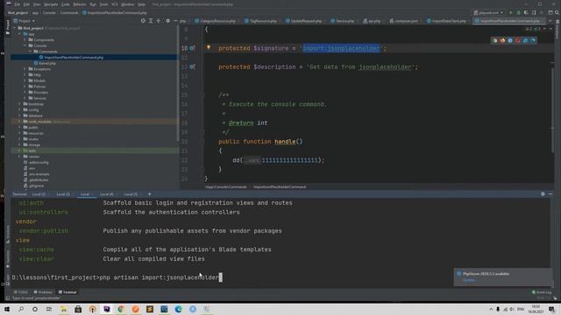561x315 pixels.
Task: Click the Expand All icon in Project panel header
Action: pos(151,21)
